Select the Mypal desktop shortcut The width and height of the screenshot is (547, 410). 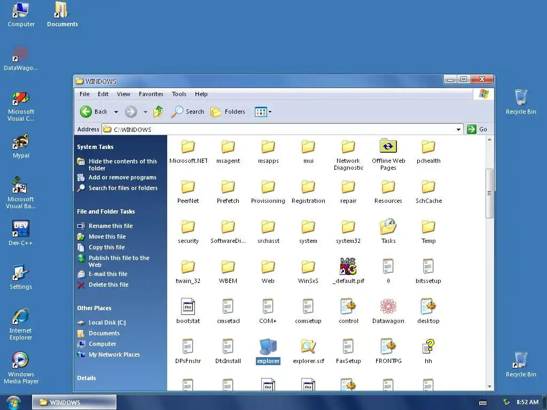click(x=21, y=146)
